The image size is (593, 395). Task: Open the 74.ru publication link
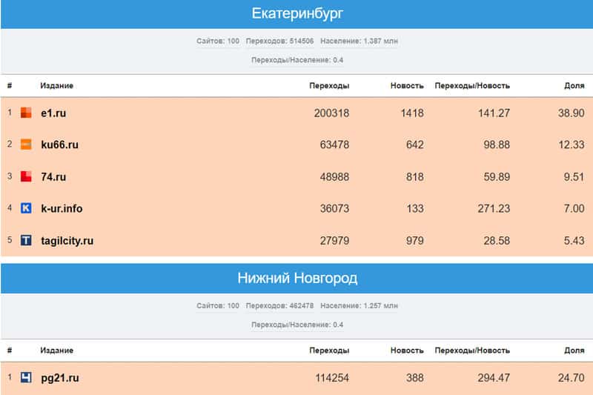click(53, 177)
